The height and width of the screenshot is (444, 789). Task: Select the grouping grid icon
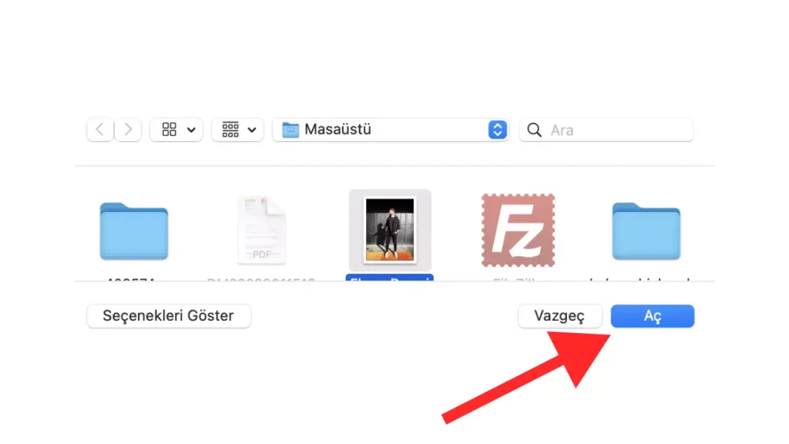point(230,129)
